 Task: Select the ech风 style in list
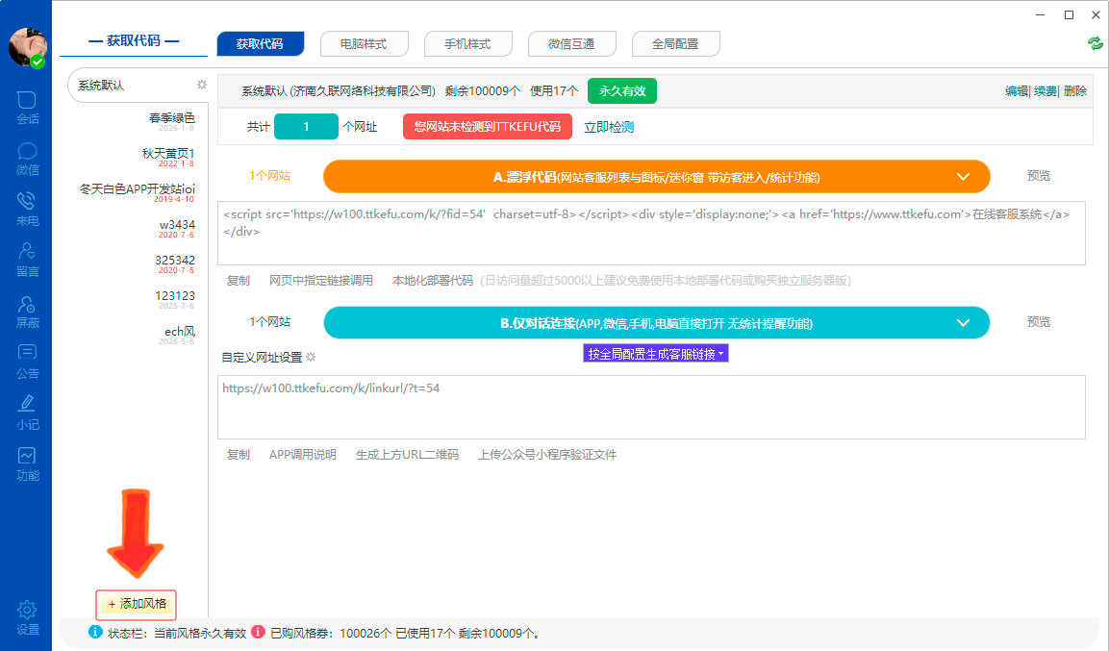(x=180, y=332)
